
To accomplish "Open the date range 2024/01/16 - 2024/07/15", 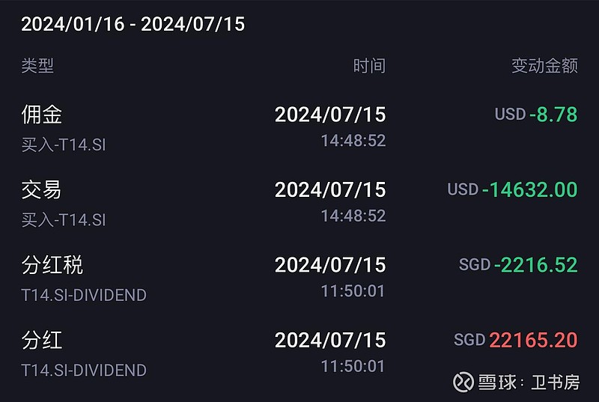I will pos(133,24).
